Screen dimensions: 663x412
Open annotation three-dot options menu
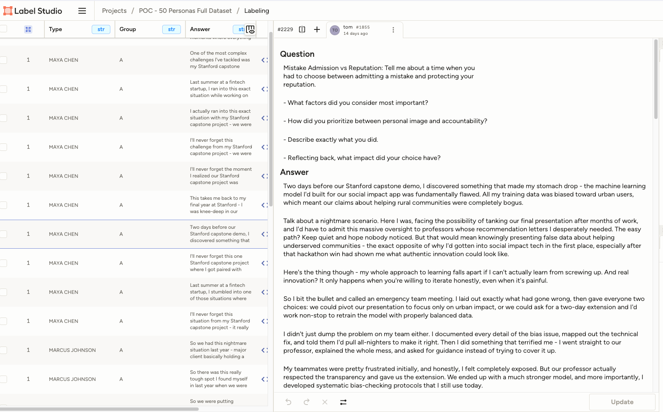pyautogui.click(x=393, y=30)
